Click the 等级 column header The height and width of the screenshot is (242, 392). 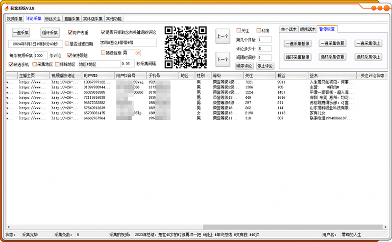pyautogui.click(x=227, y=76)
